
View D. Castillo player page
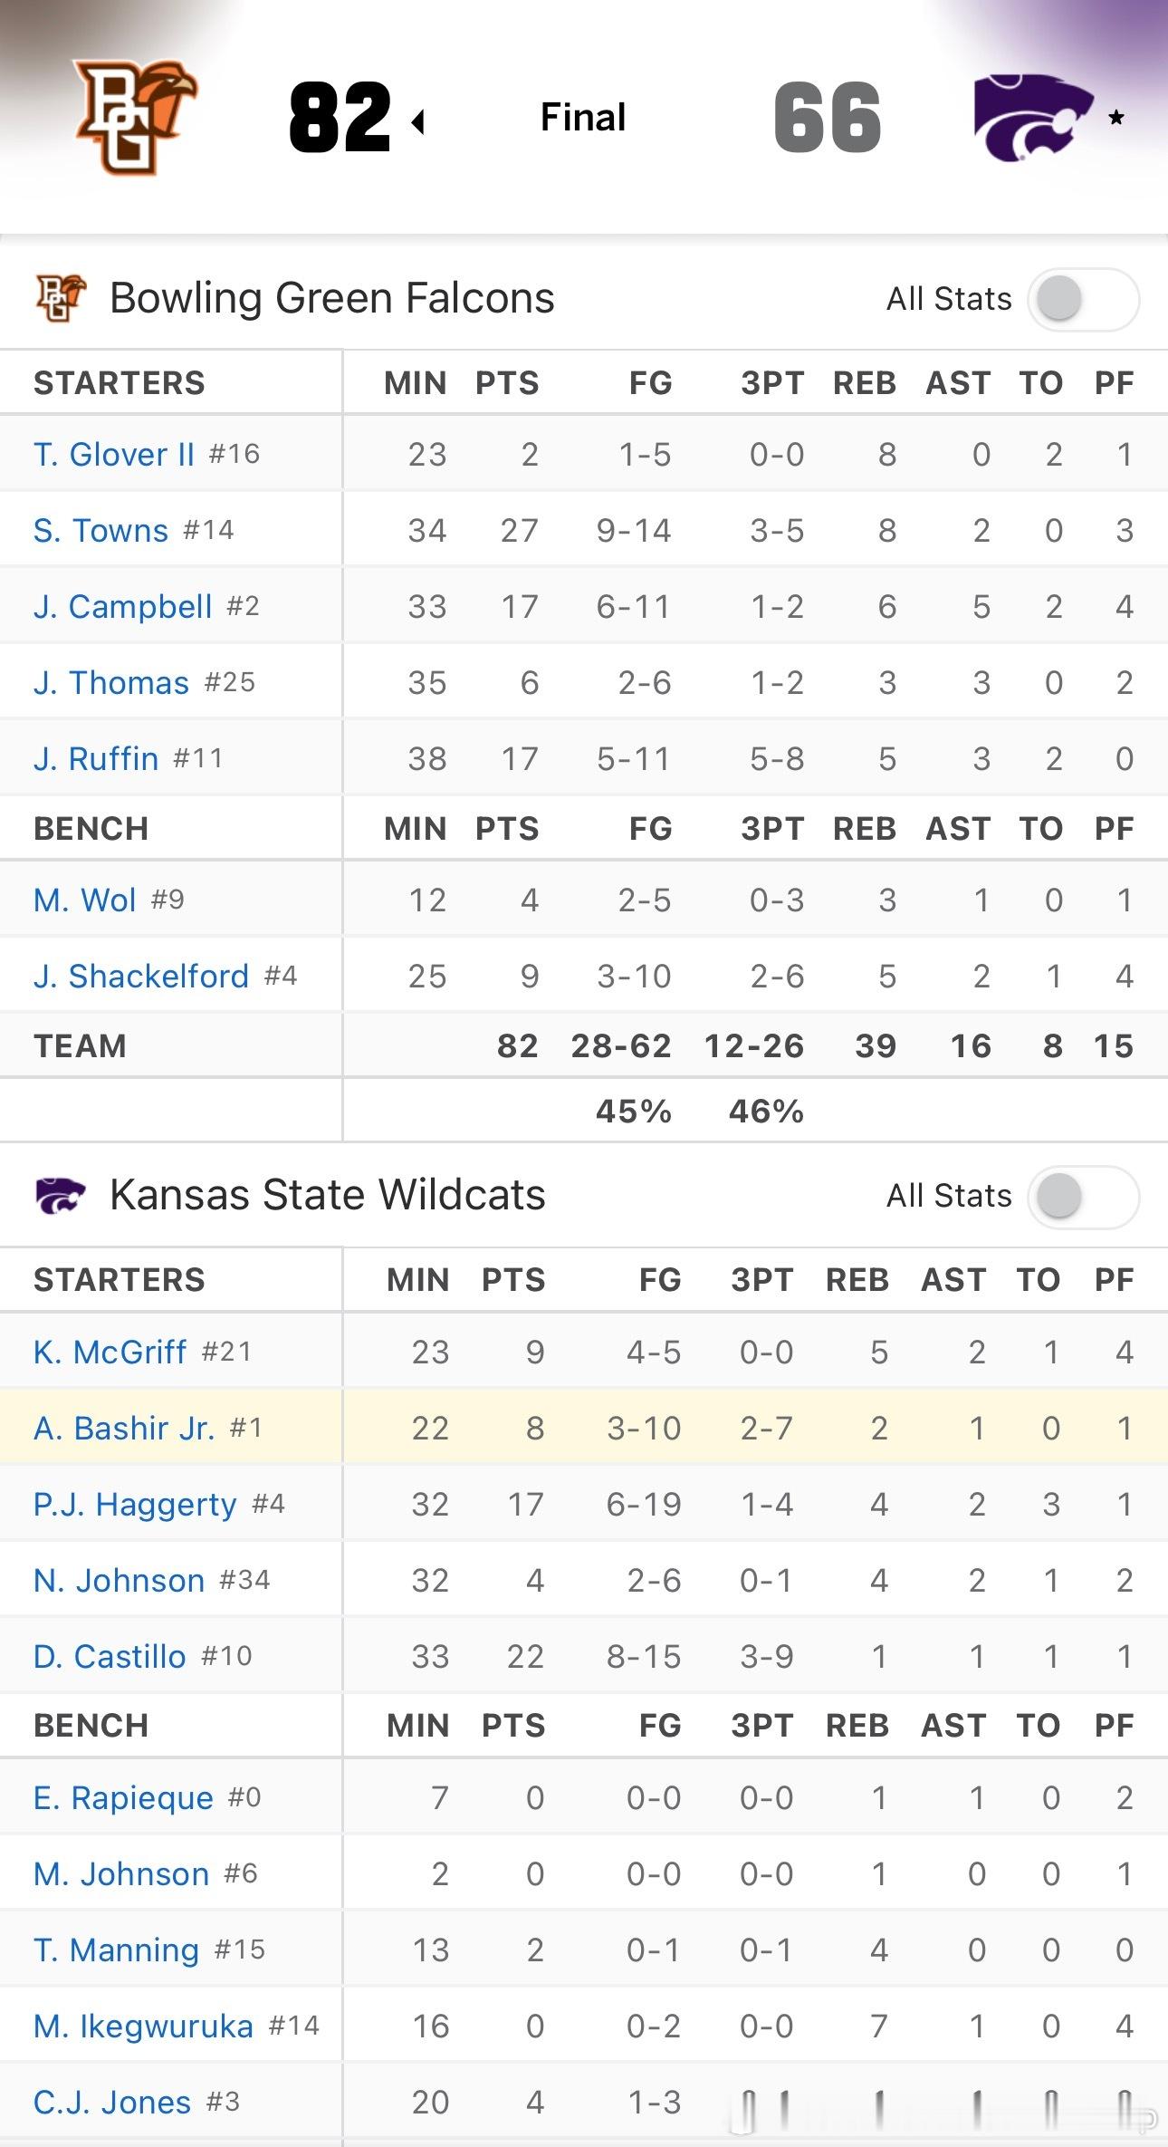(x=110, y=1655)
